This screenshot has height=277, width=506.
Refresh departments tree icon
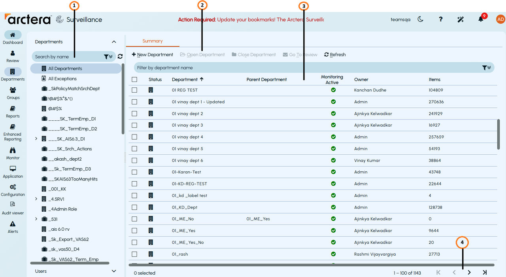[120, 57]
